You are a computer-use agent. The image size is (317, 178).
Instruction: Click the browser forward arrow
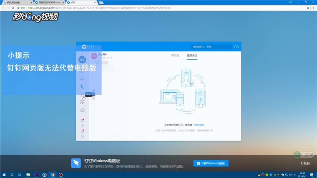[8, 8]
